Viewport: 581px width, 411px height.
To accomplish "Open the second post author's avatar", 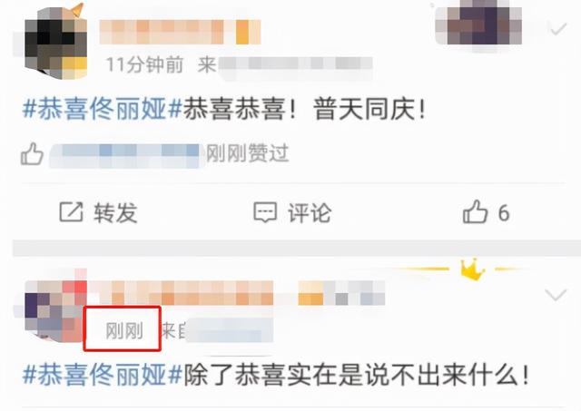I will (55, 311).
